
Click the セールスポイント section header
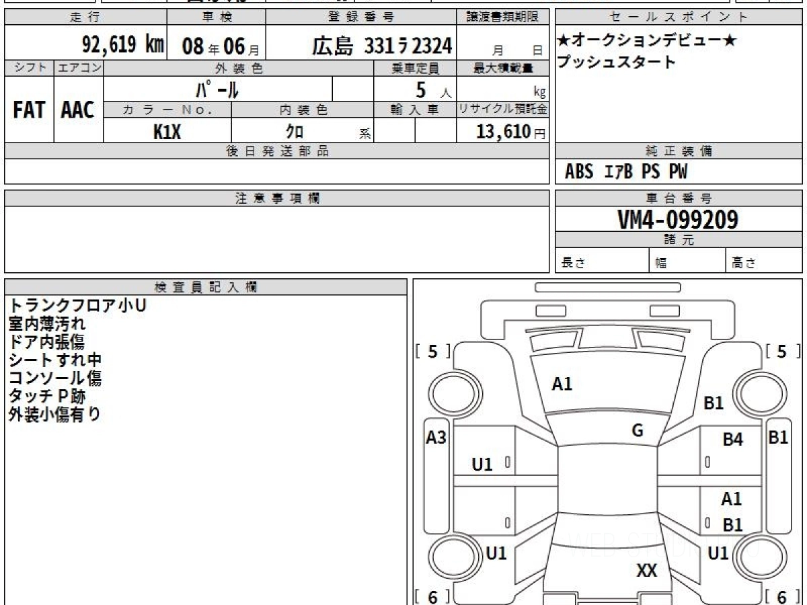679,17
